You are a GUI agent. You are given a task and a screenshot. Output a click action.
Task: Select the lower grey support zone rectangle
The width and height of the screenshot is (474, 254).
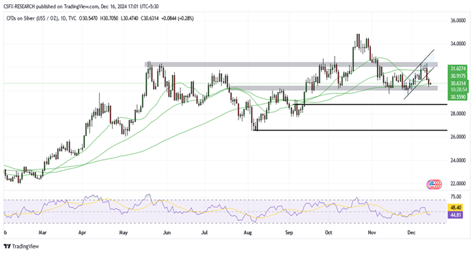click(333, 88)
